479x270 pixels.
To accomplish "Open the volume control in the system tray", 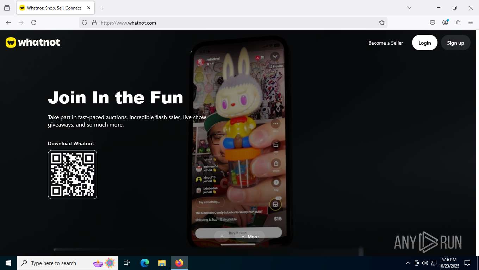I will tap(425, 263).
